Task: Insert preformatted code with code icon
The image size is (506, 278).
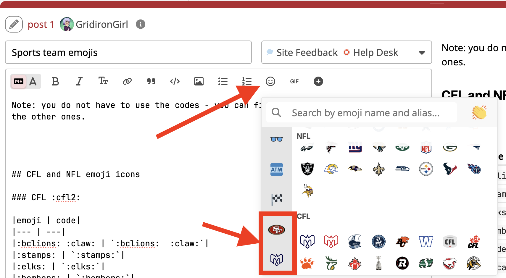Action: [x=175, y=81]
